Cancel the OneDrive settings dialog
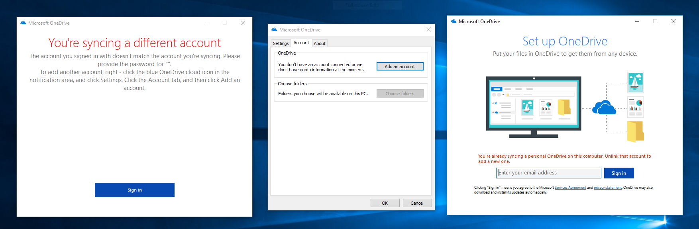Viewport: 699px width, 229px height. tap(417, 203)
